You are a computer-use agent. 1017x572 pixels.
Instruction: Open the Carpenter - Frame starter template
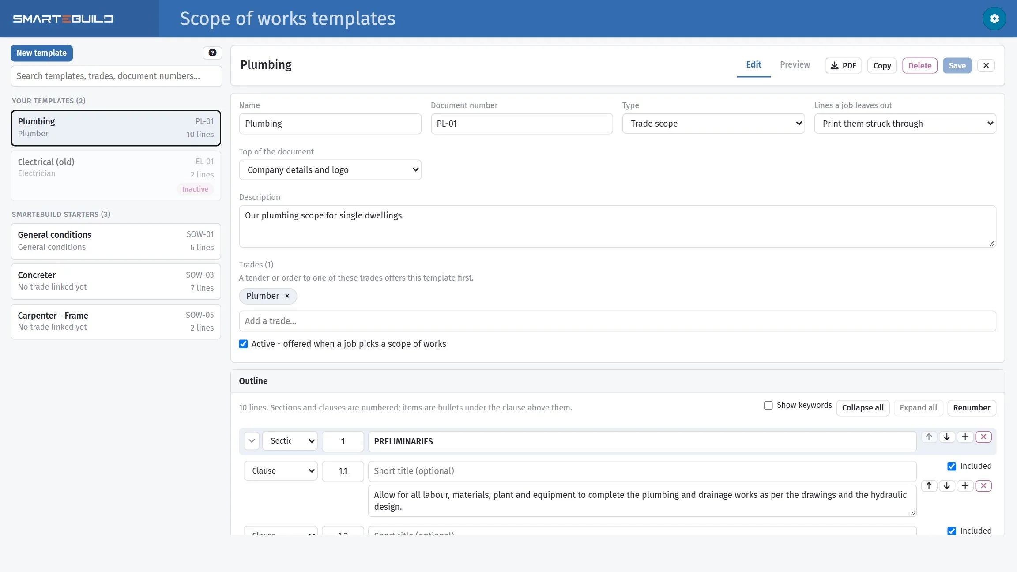[116, 322]
